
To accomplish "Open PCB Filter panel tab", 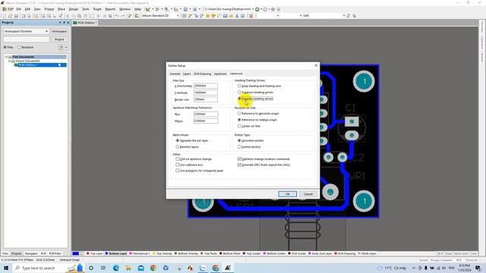I will 55,253.
